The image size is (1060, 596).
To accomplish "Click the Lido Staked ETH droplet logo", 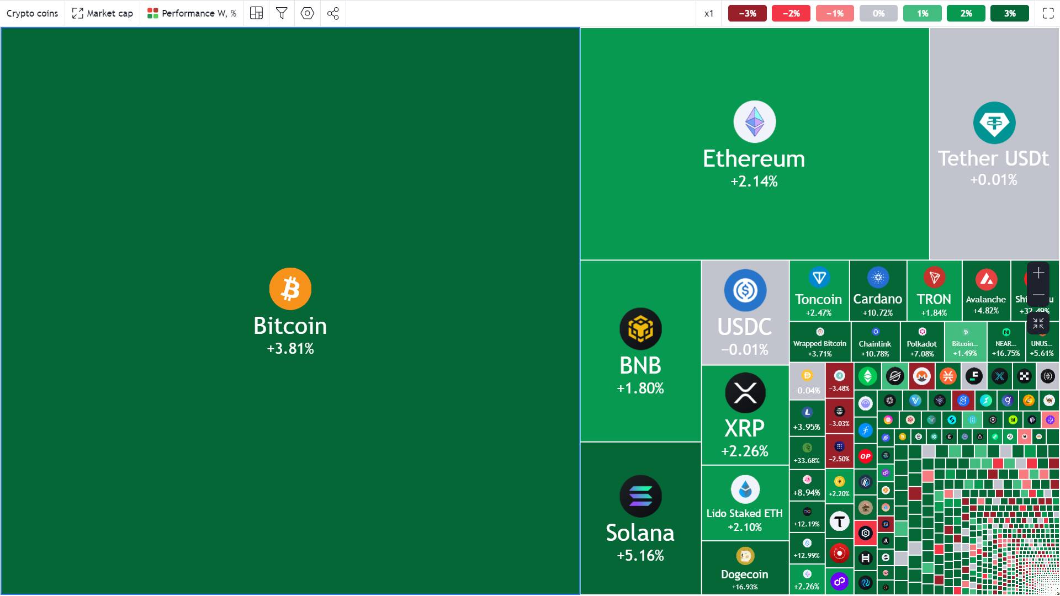I will click(x=745, y=489).
